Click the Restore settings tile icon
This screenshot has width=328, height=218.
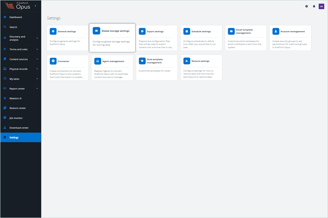click(x=187, y=61)
